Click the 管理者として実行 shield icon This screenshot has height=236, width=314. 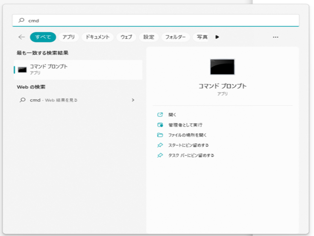point(160,125)
